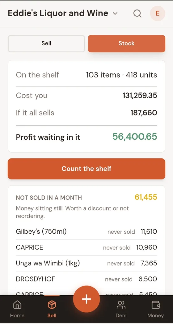Tap the On the shelf summary row
The width and height of the screenshot is (173, 324).
(x=86, y=75)
